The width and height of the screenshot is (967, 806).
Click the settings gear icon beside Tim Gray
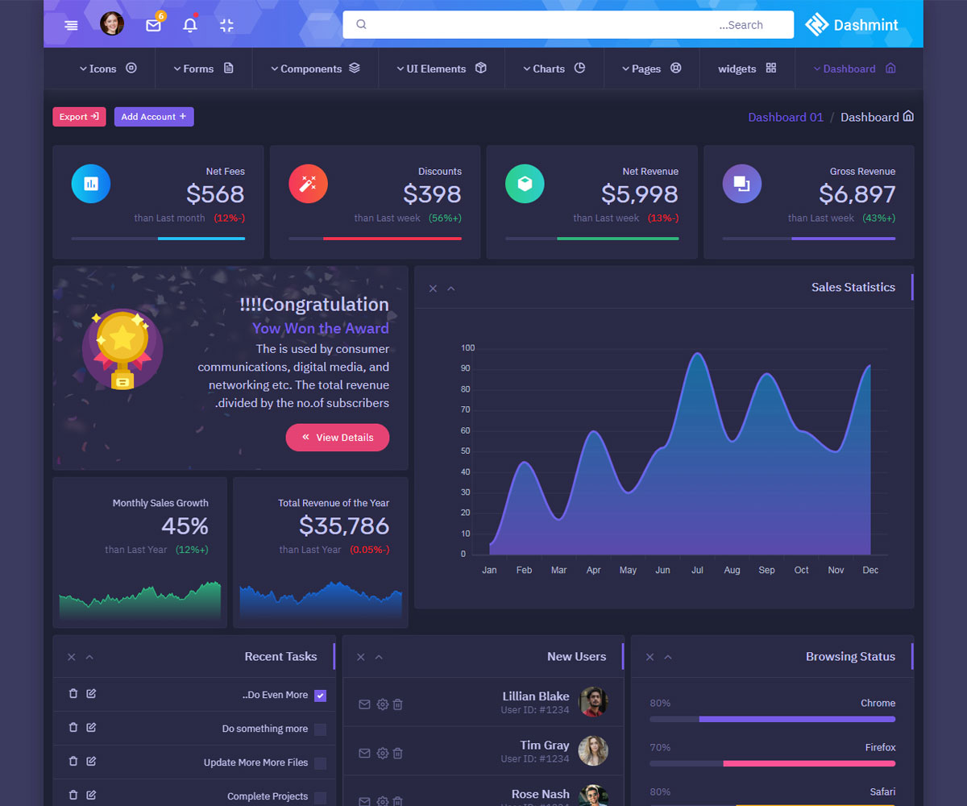(x=383, y=754)
